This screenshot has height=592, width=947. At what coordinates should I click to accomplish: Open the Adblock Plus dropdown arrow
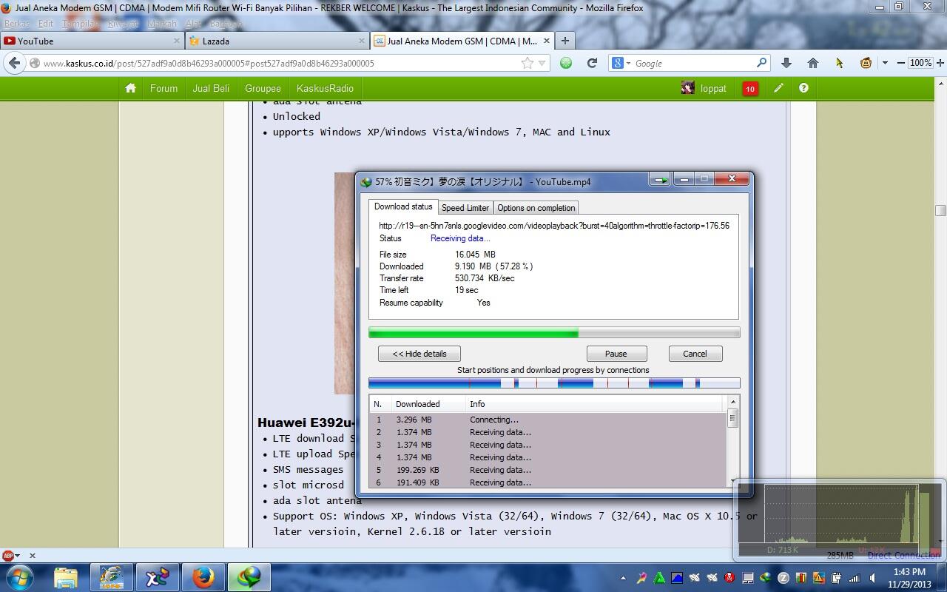coord(17,555)
